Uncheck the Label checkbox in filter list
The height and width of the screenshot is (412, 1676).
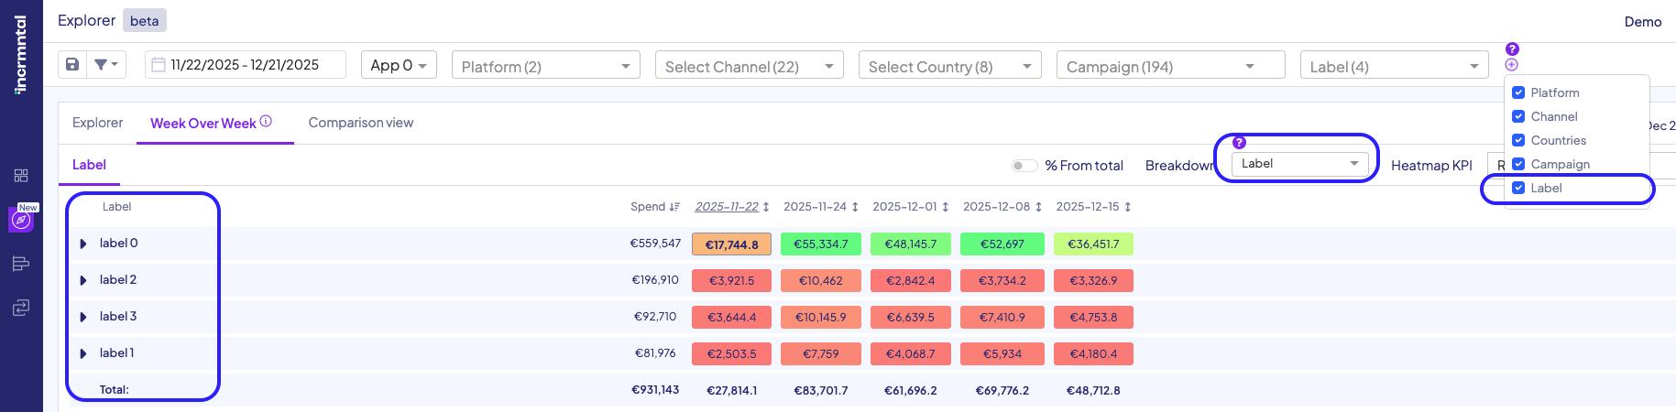click(1518, 188)
